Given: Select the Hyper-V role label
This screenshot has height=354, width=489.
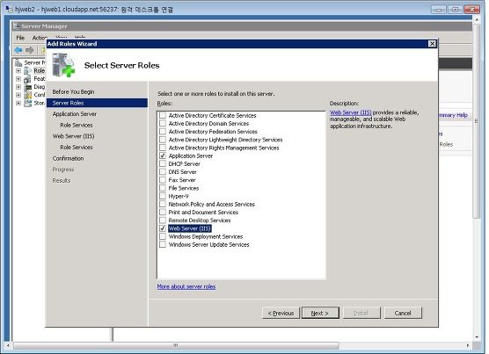Looking at the screenshot, I should 179,196.
